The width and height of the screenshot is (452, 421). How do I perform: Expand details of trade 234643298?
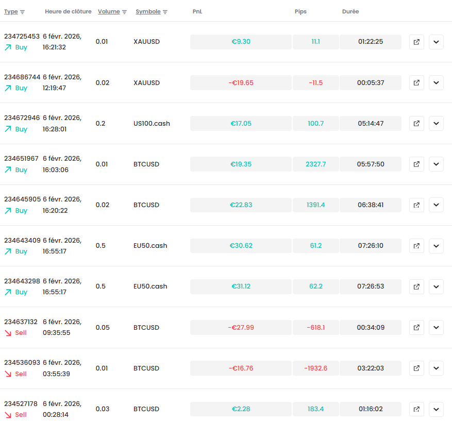point(436,287)
